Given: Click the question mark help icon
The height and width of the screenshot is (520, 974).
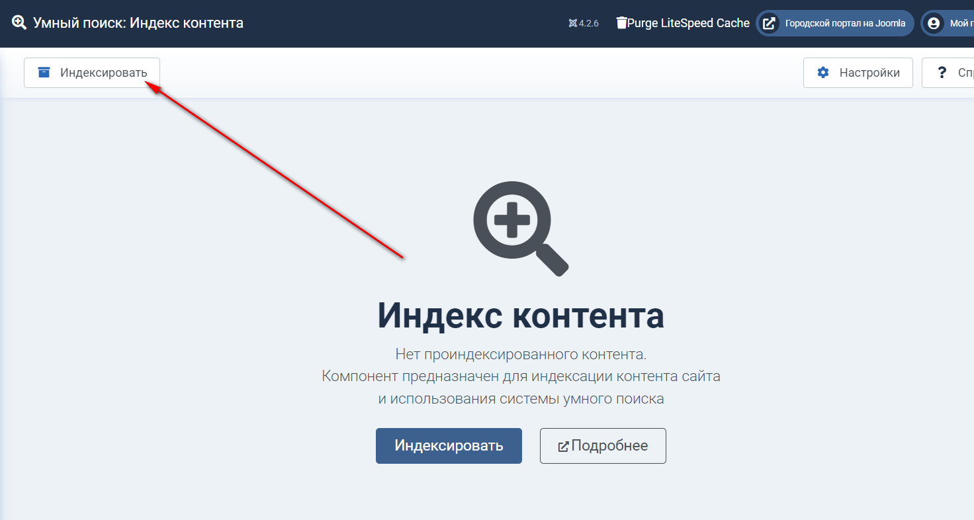Looking at the screenshot, I should click(942, 73).
